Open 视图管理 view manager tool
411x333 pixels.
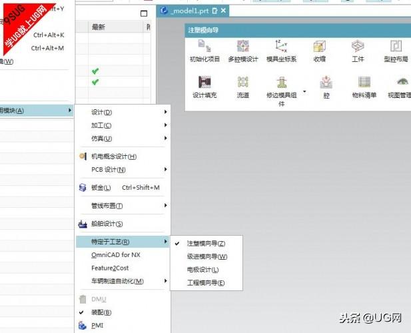click(x=400, y=87)
